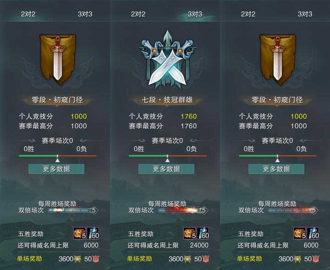Click the blue item icon labeled 60 in 七段 panel
This screenshot has height=270, width=330.
click(x=203, y=233)
